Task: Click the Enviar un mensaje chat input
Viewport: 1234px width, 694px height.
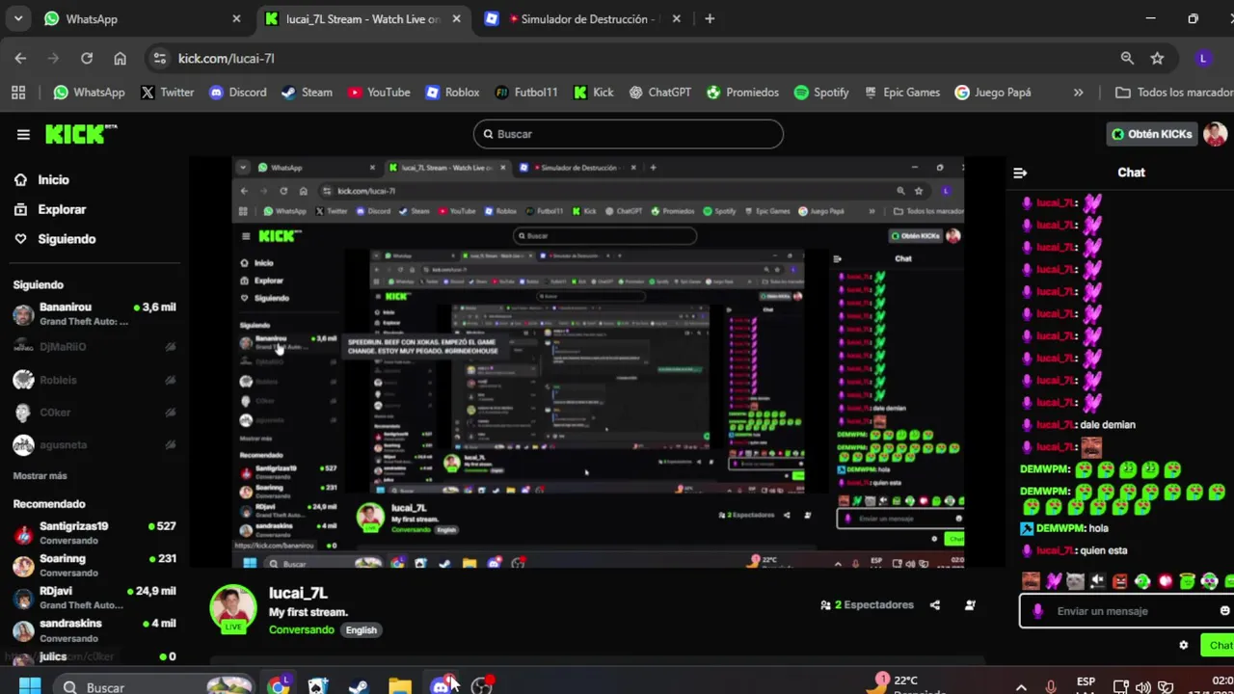Action: (x=1118, y=611)
